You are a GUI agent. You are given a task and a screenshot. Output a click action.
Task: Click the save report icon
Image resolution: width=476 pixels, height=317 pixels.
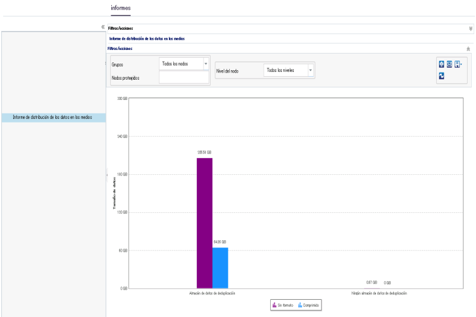[x=457, y=64]
